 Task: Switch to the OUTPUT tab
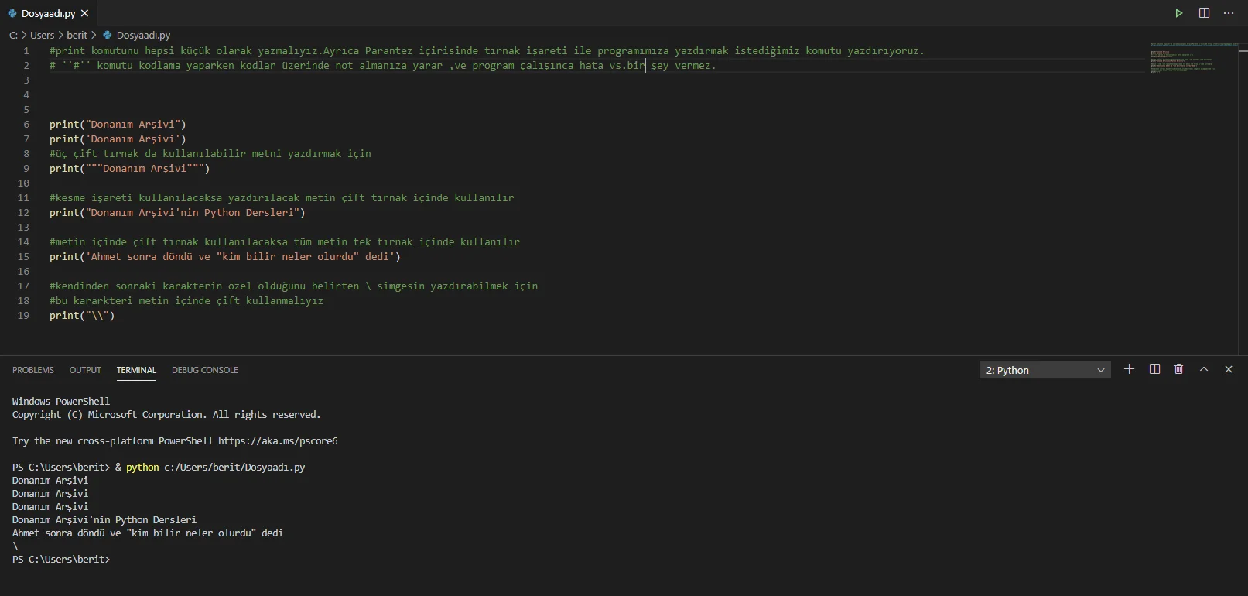(85, 370)
